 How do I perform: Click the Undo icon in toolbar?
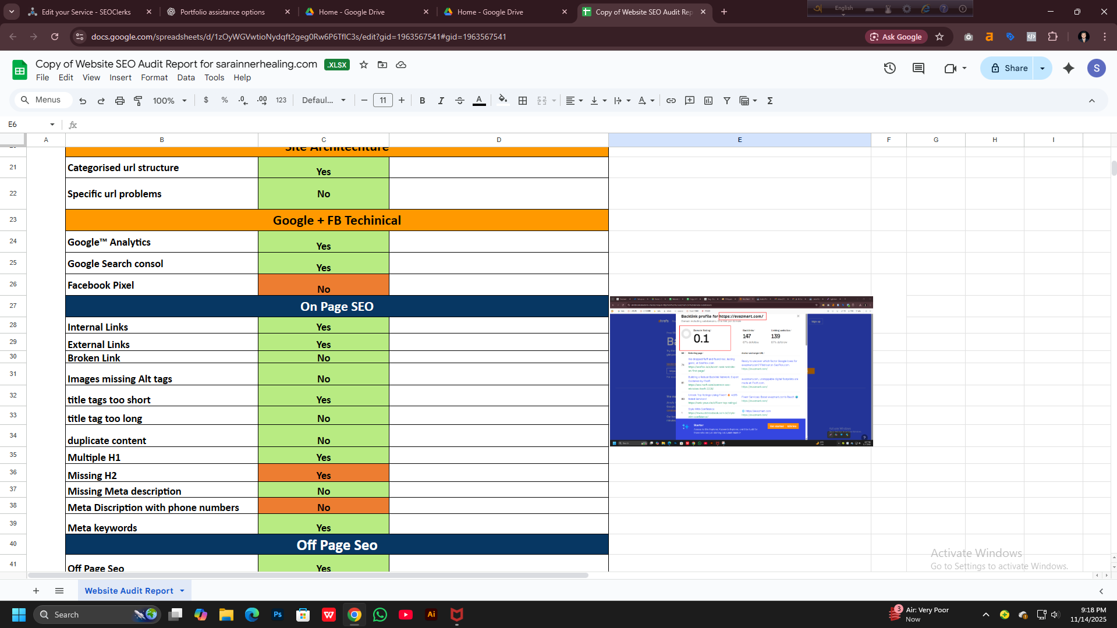83,101
